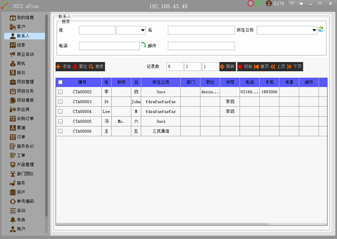
Task: Open 项目模板 in the sidebar
Action: tap(22, 100)
